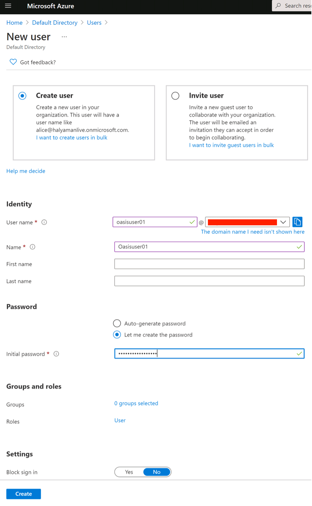Image resolution: width=312 pixels, height=506 pixels.
Task: Click the Create button
Action: 24,494
